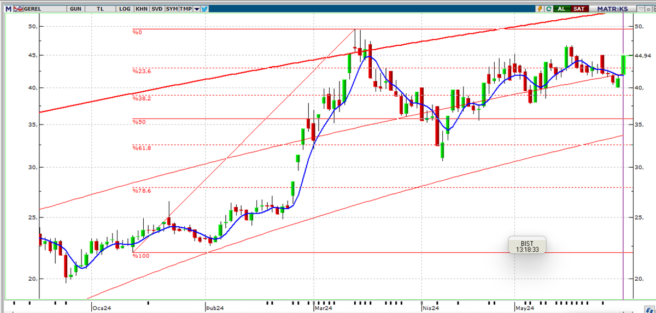This screenshot has width=656, height=313.
Task: Click the BIST 13:18:33 time tooltip
Action: point(528,245)
